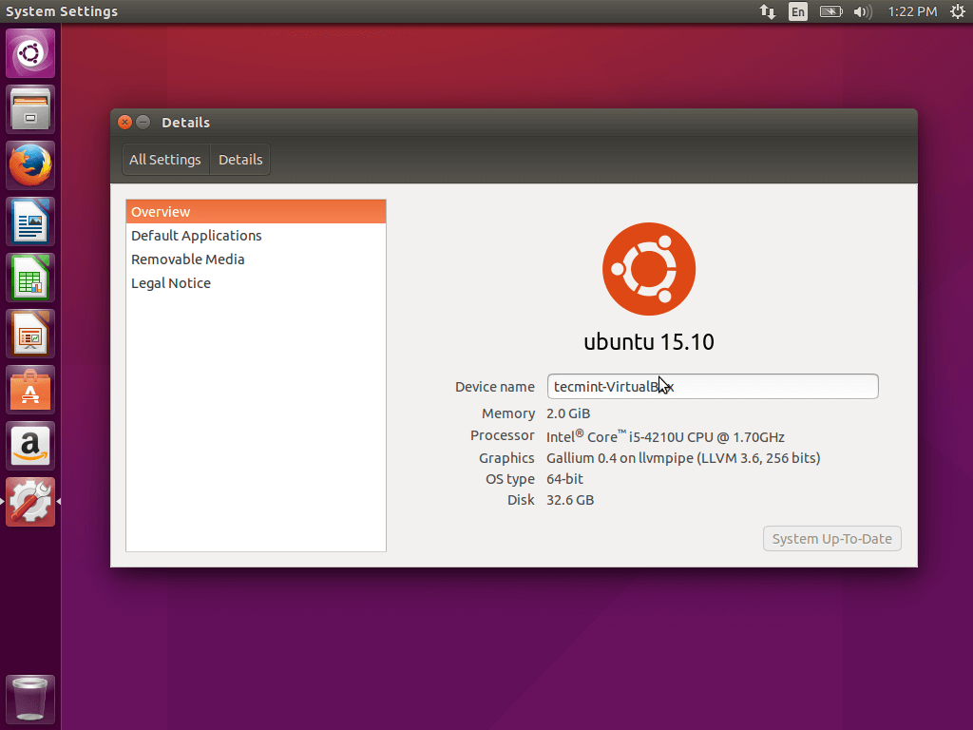Open the network connections indicator
This screenshot has height=730, width=973.
click(x=767, y=11)
